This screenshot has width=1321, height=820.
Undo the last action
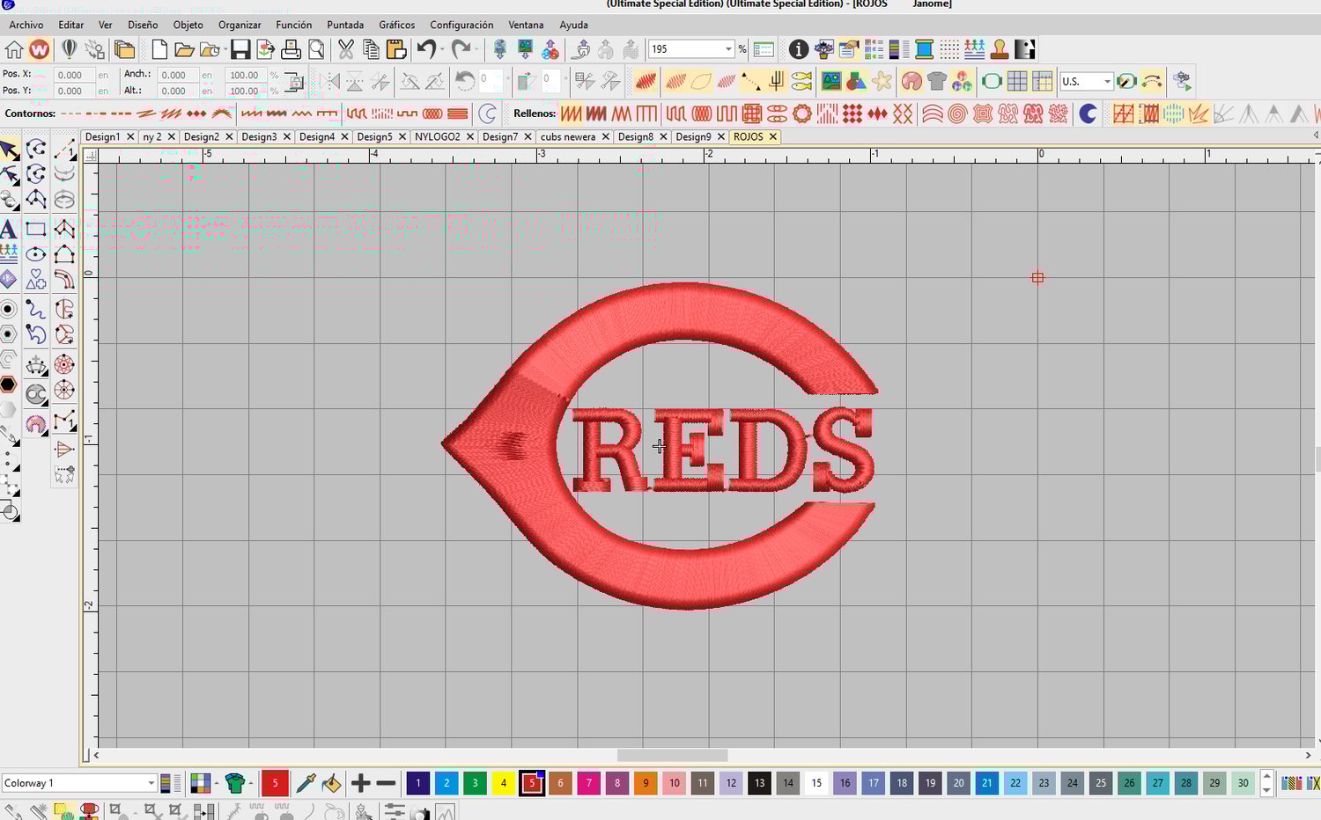(x=426, y=49)
